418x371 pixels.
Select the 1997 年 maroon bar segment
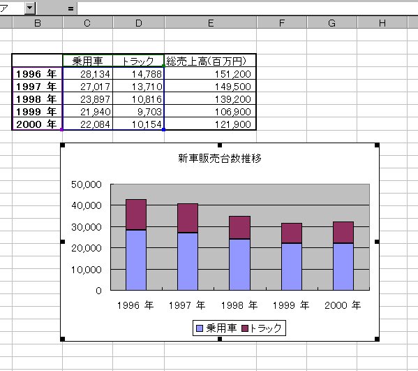click(x=188, y=218)
